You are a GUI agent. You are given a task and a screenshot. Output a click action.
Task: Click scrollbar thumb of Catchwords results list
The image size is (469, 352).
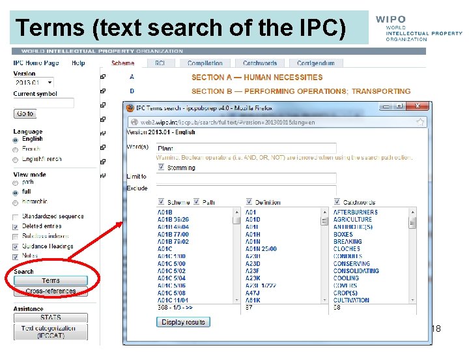click(x=412, y=223)
